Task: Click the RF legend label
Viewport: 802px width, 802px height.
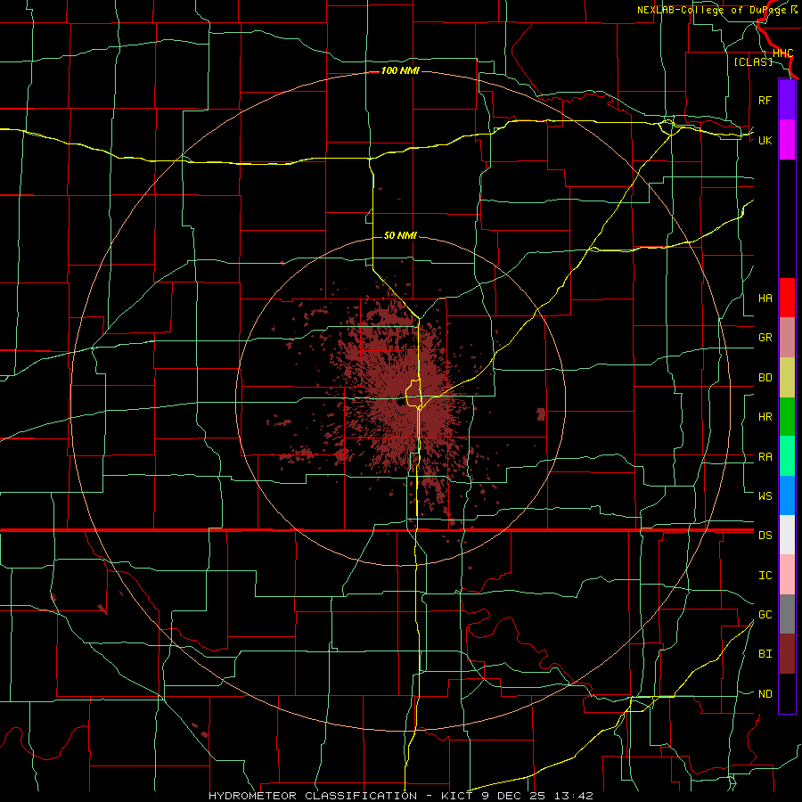Action: tap(765, 100)
